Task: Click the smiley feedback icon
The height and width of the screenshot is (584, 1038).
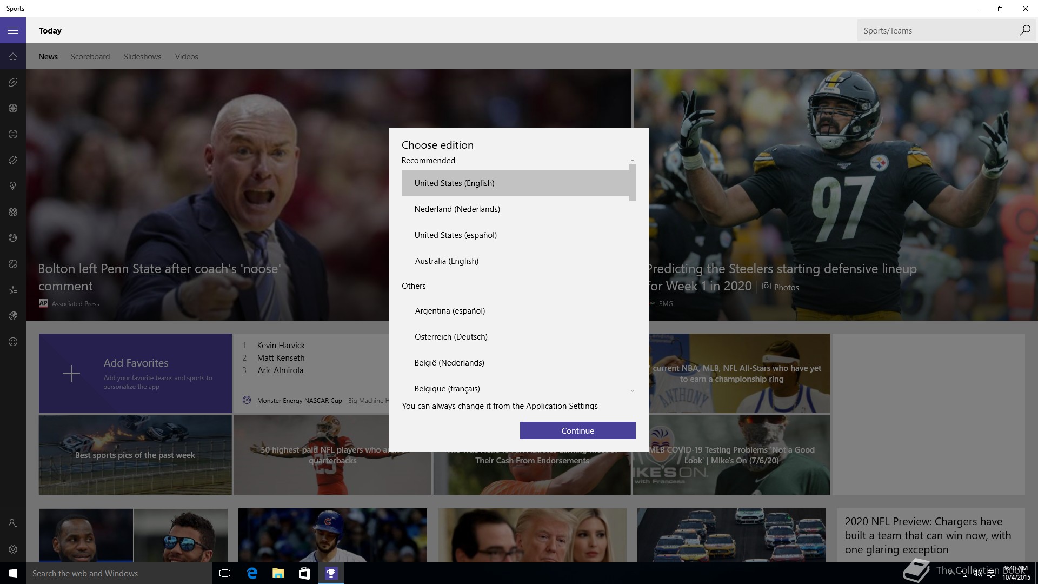Action: click(13, 342)
